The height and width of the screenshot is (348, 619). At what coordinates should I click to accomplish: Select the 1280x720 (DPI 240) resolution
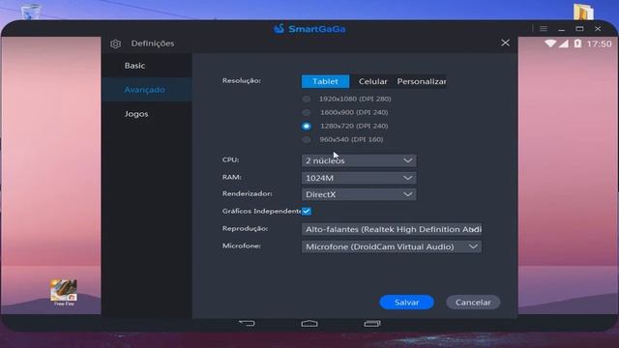point(307,127)
